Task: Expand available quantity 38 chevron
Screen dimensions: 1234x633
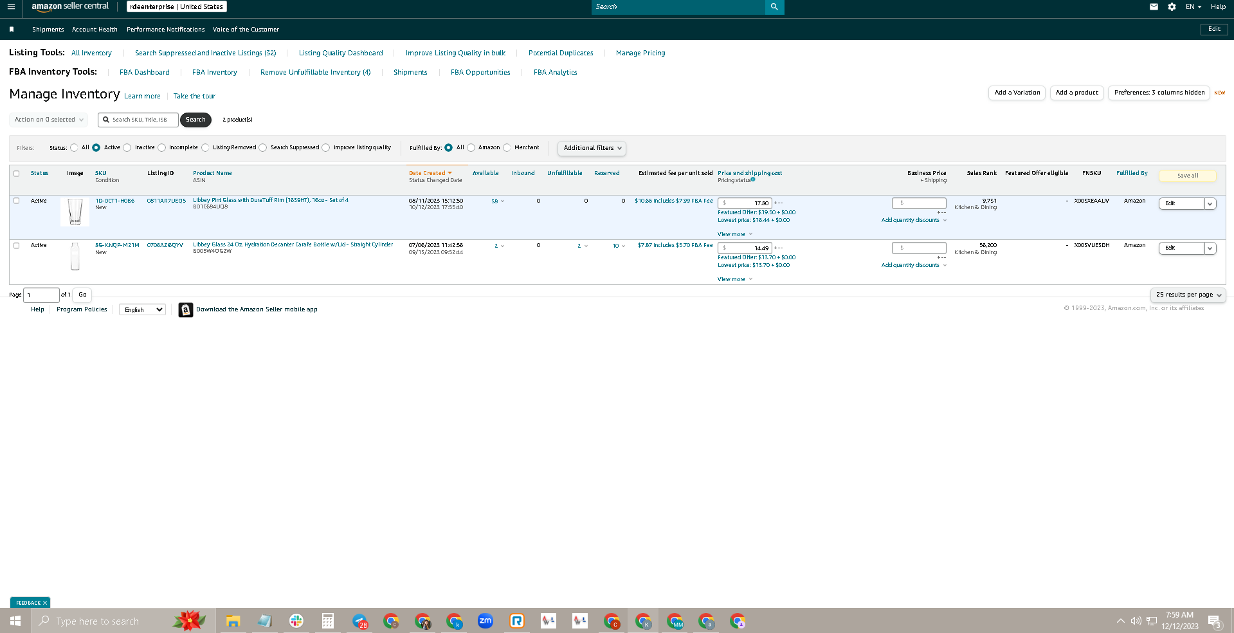Action: pos(502,201)
